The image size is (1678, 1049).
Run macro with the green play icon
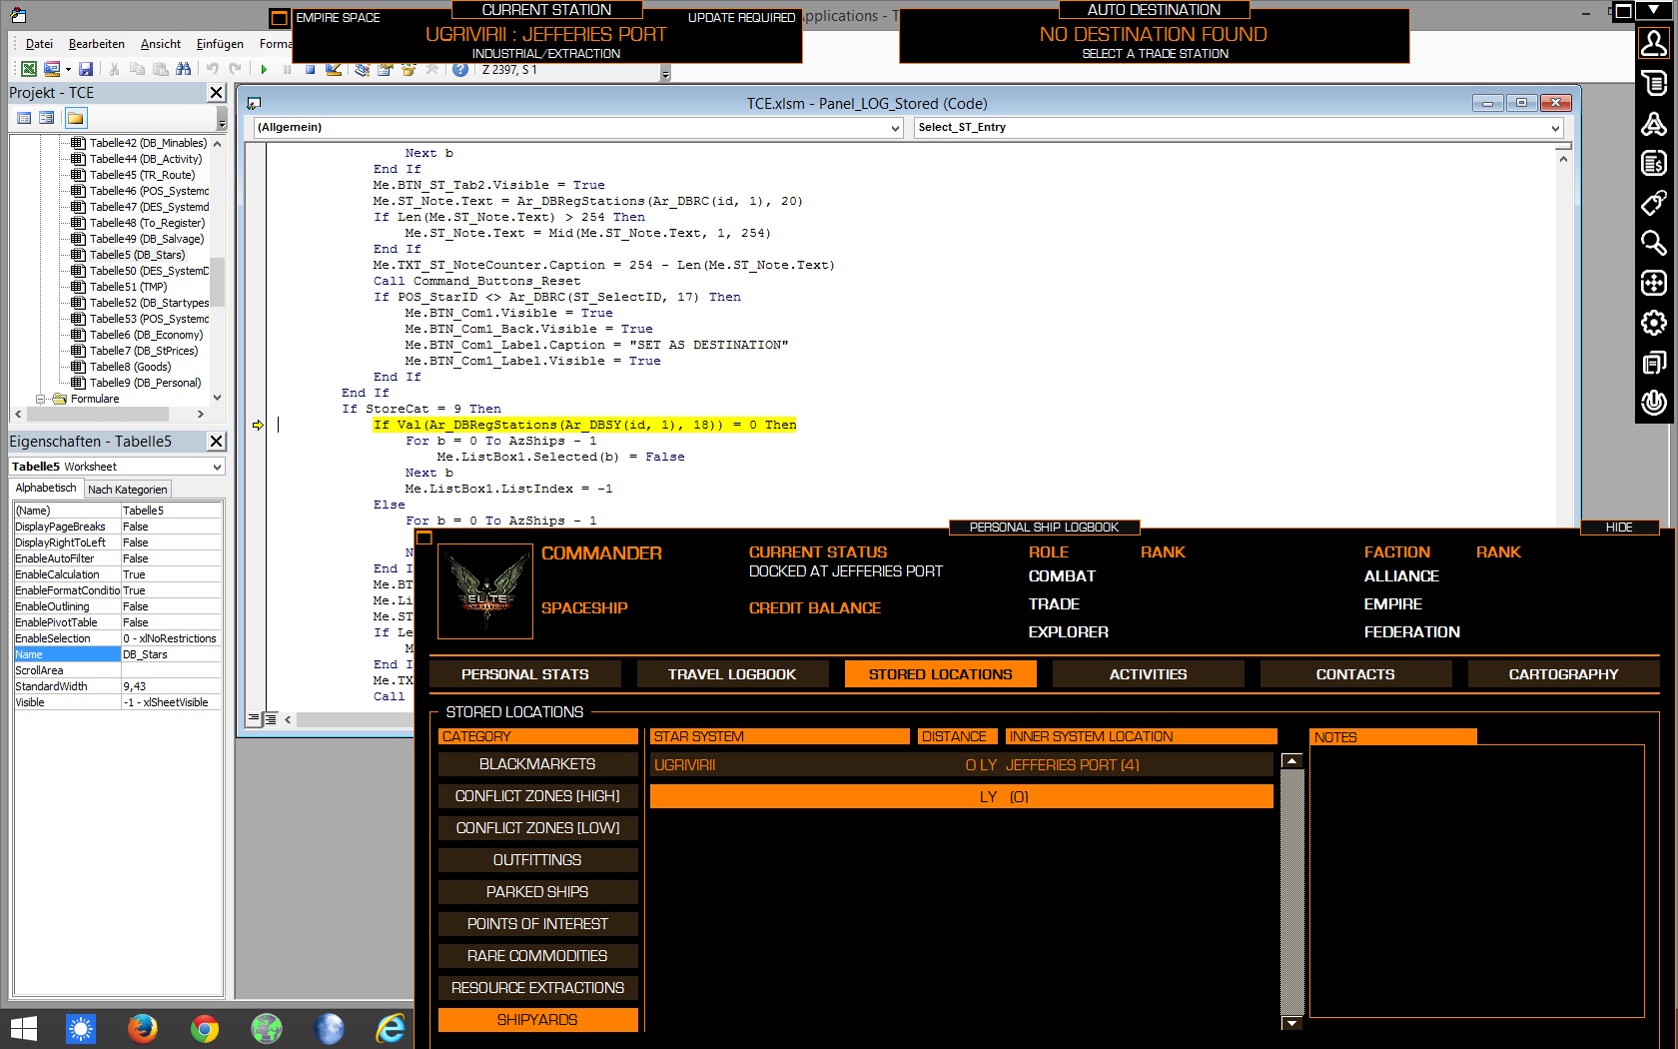click(264, 69)
